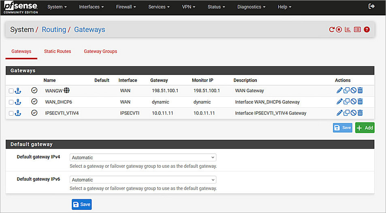This screenshot has width=386, height=213.
Task: Click globe icon next to WANGW
Action: [x=66, y=91]
